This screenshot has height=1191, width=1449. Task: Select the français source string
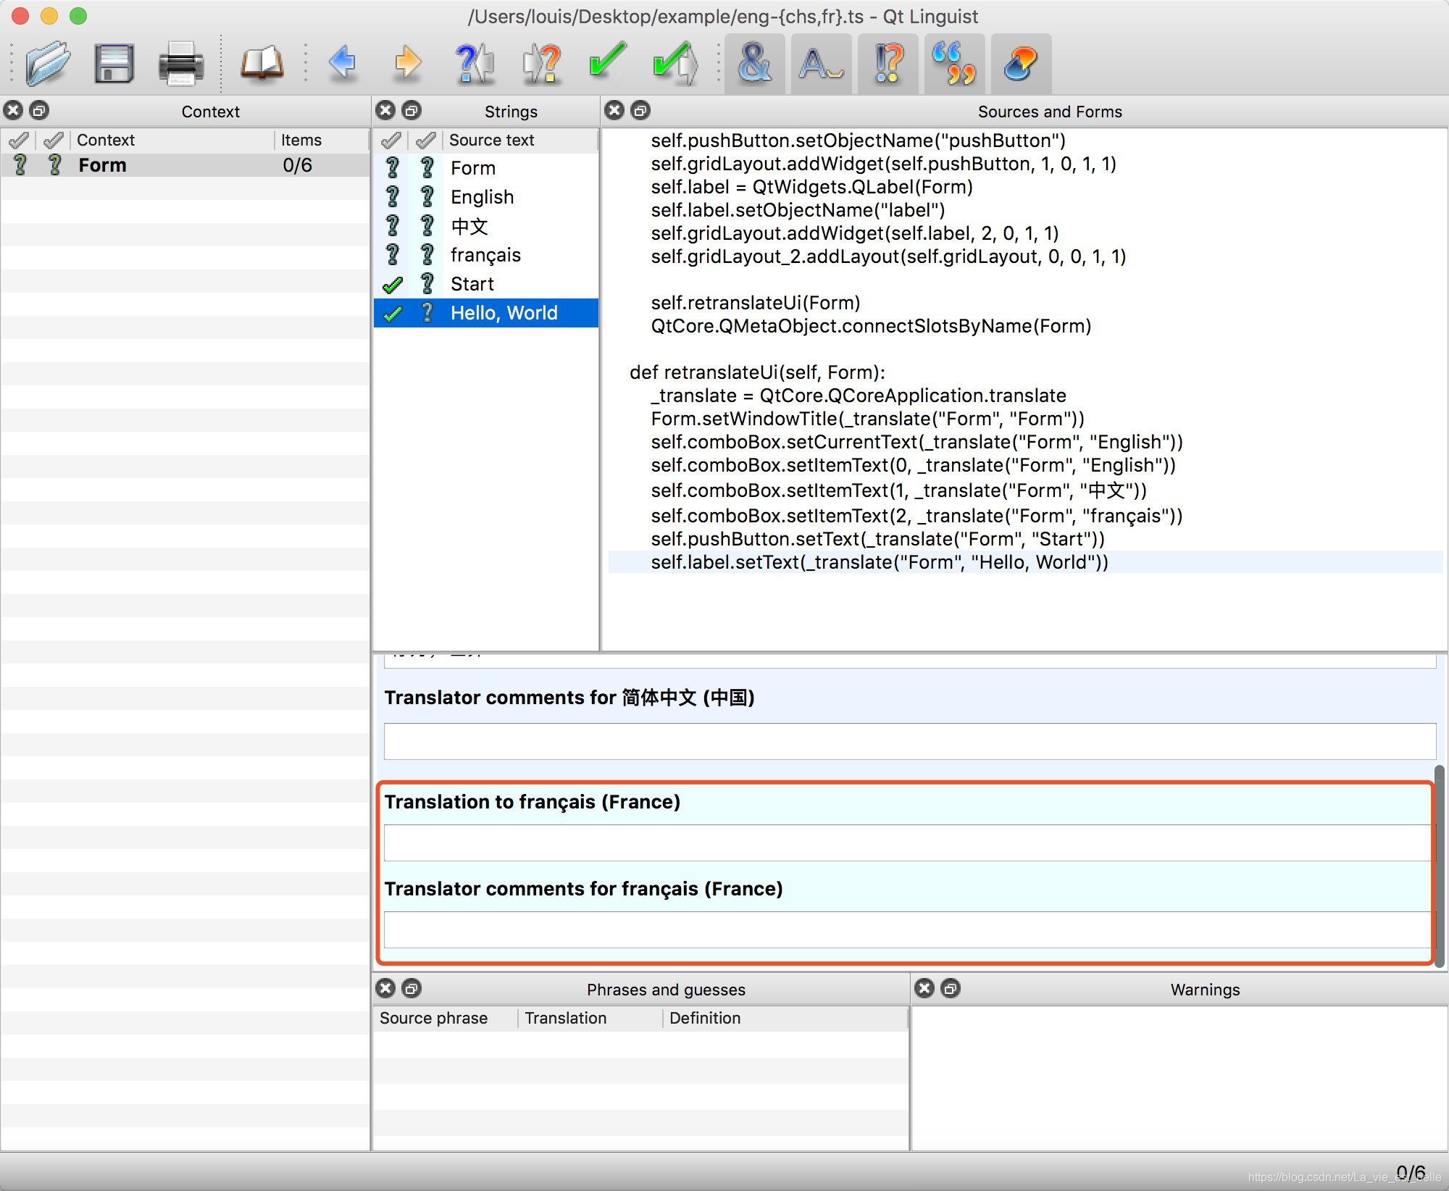[485, 255]
